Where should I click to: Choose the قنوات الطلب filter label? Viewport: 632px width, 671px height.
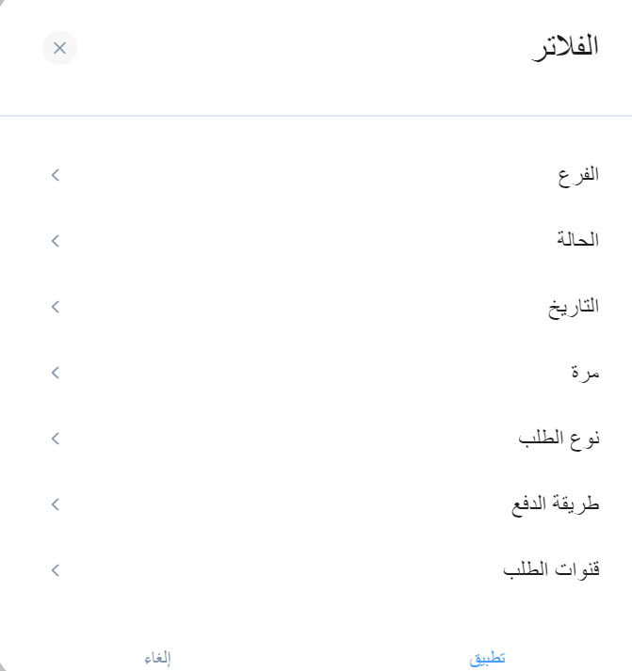(x=551, y=570)
